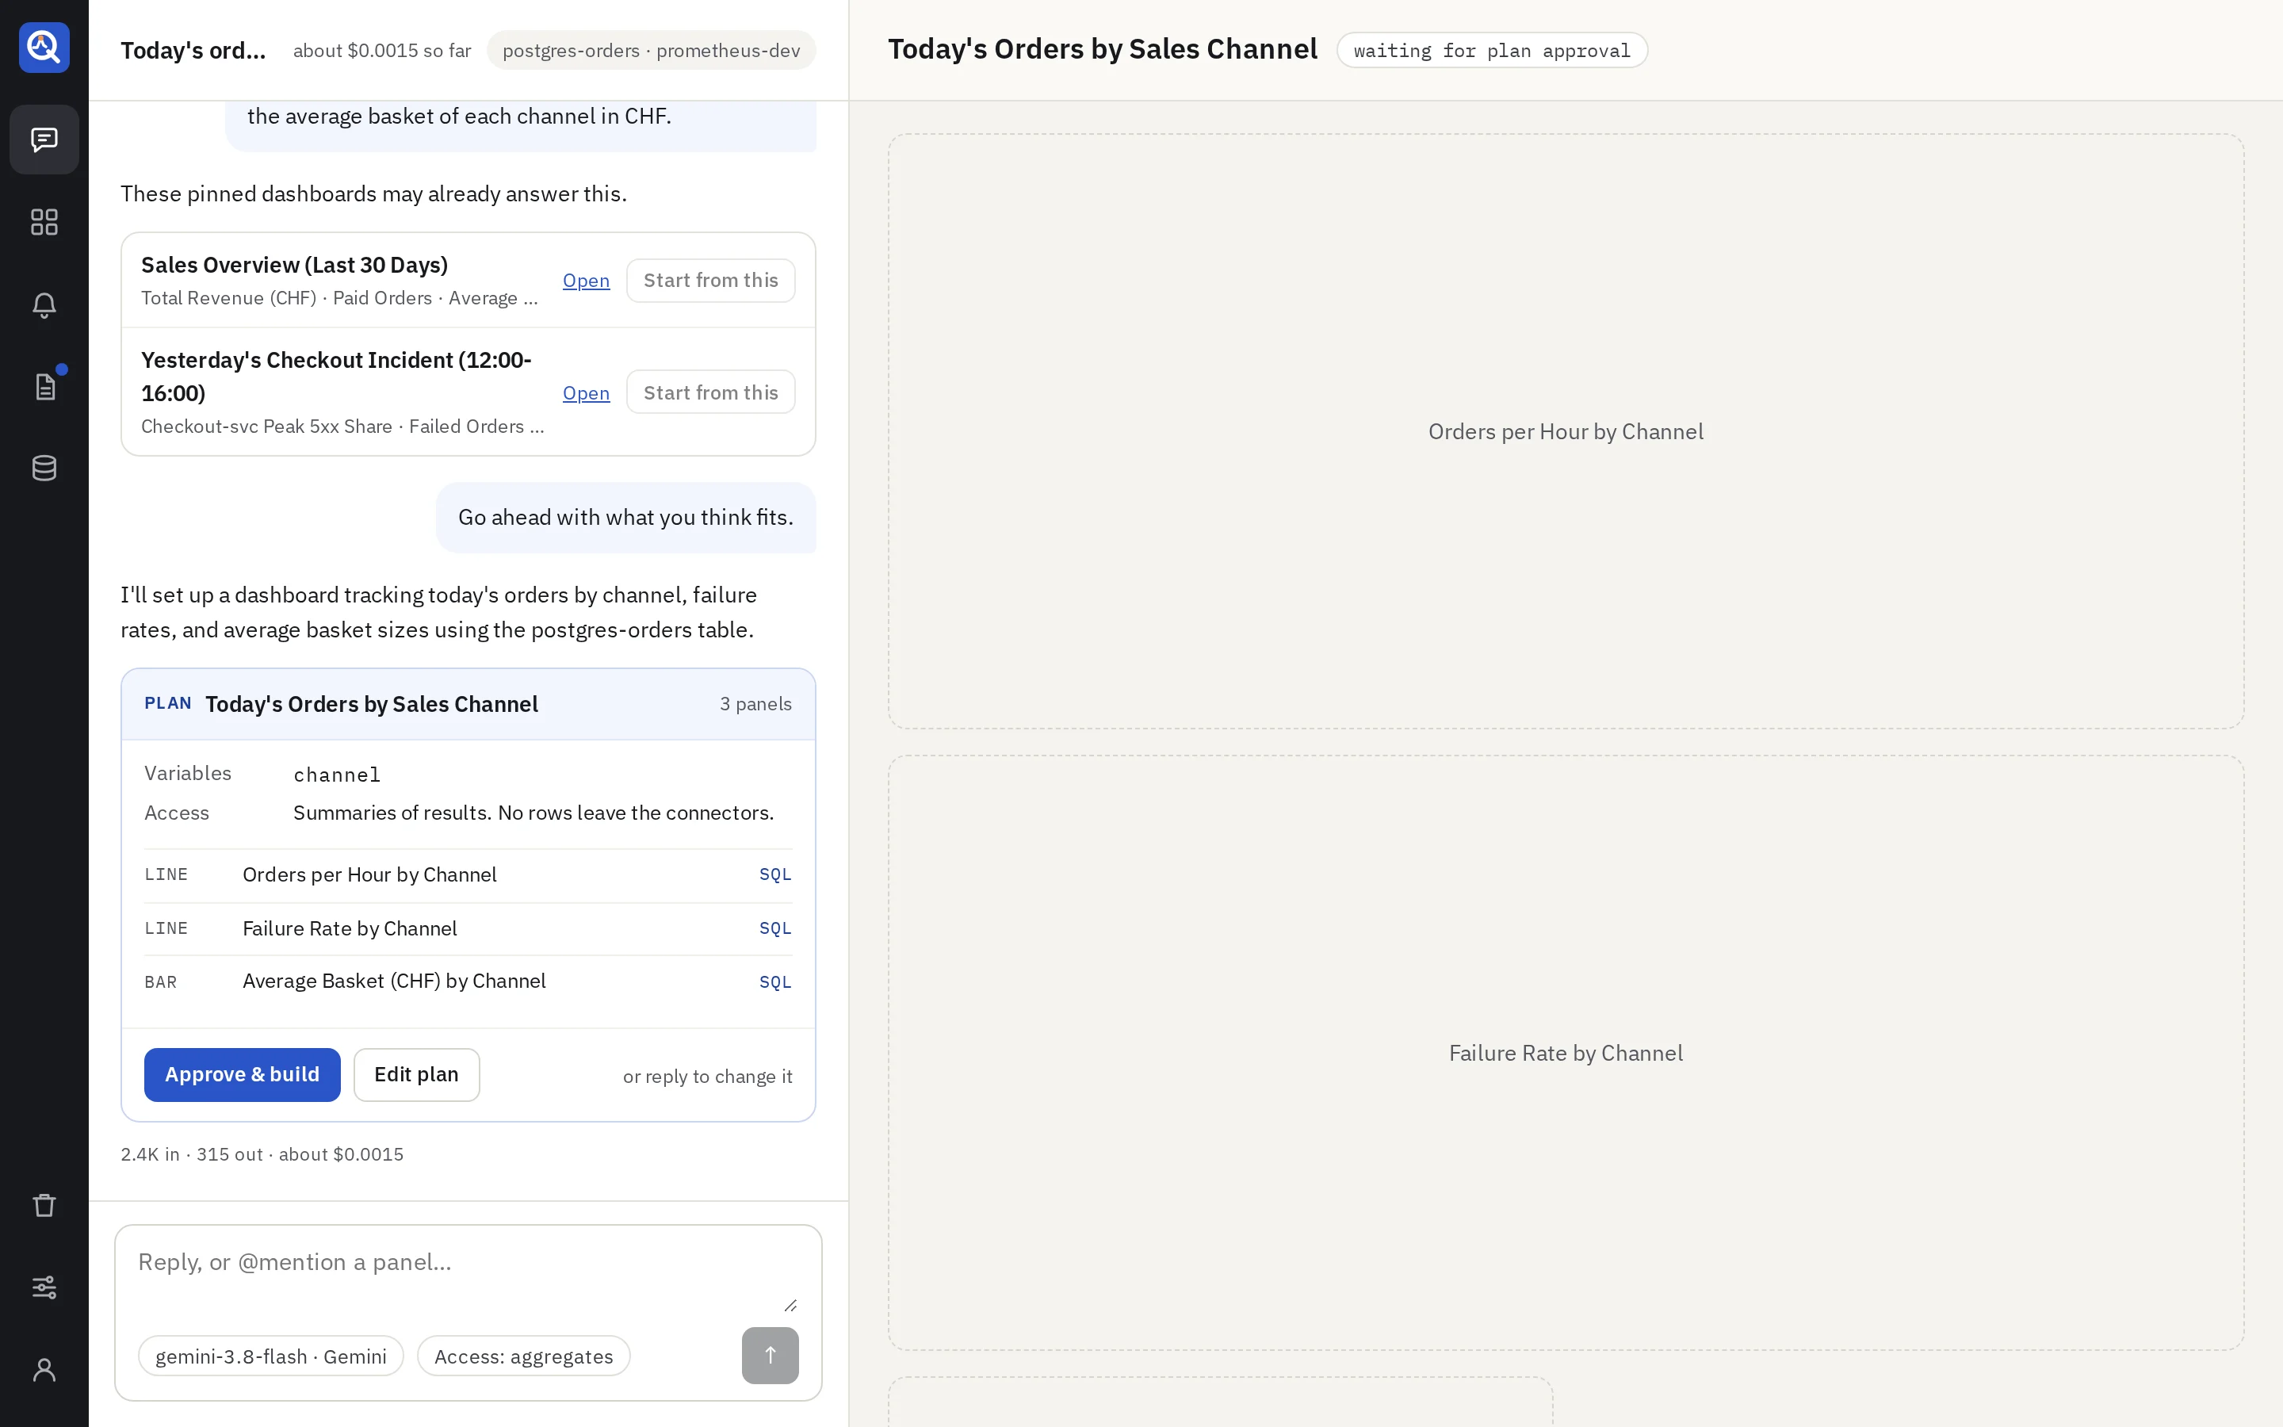Click the app logo icon in sidebar
Screen dimensions: 2283x1427
coord(44,48)
